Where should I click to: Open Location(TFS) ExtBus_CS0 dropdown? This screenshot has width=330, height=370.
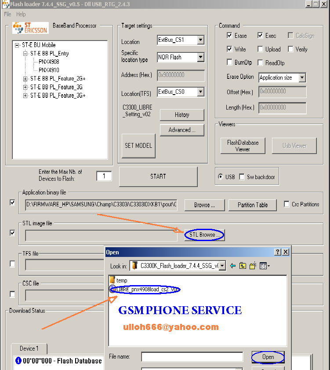pyautogui.click(x=200, y=92)
